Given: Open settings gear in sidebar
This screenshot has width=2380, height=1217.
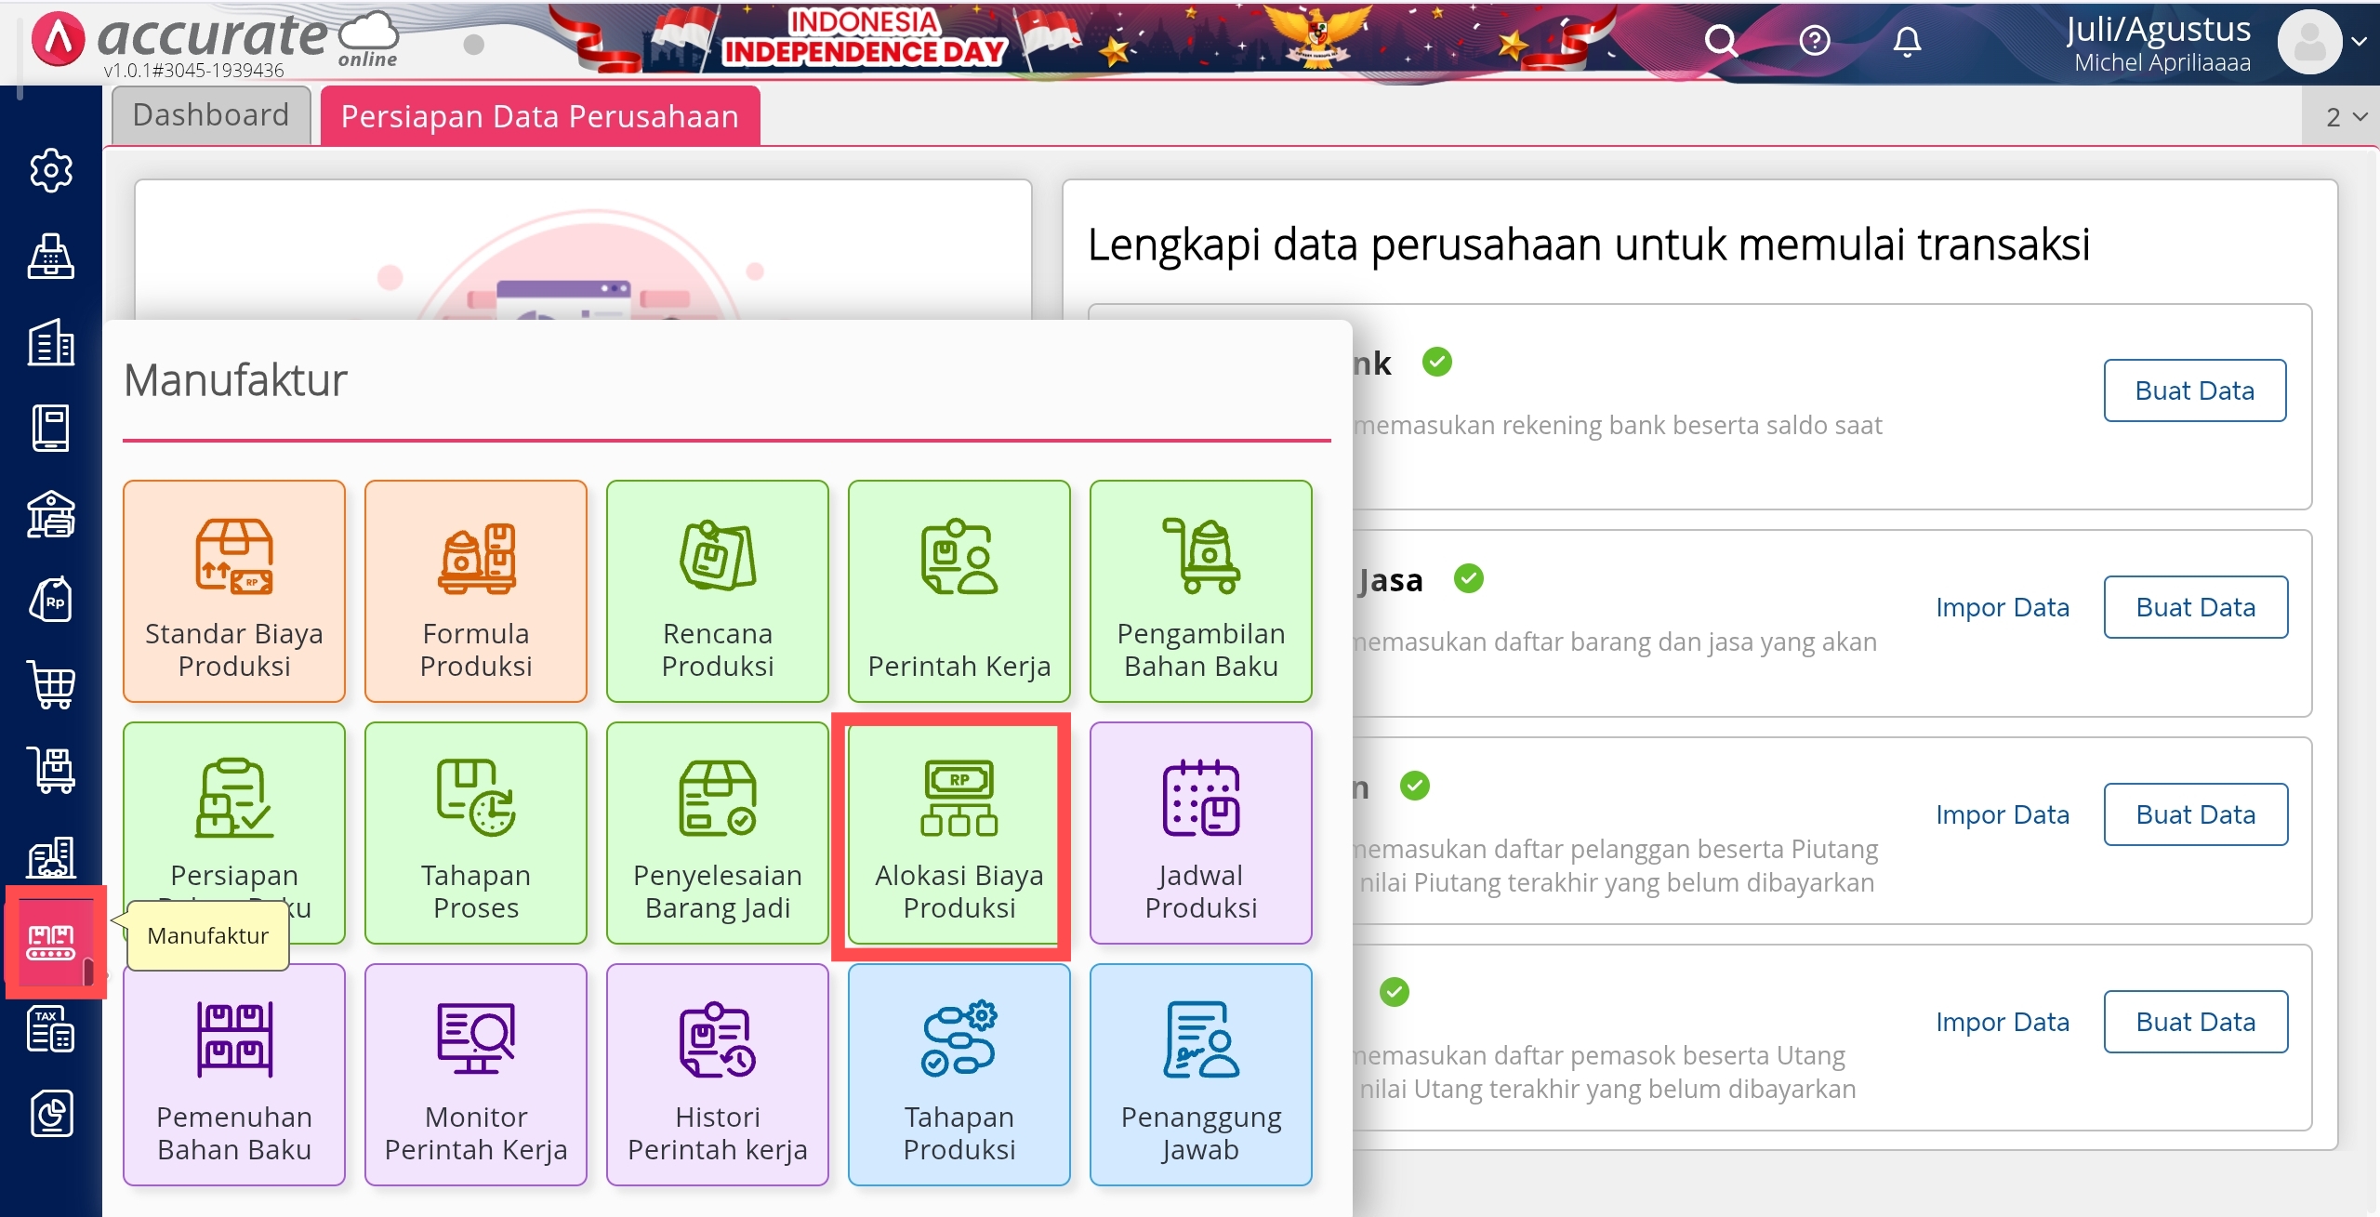Looking at the screenshot, I should click(51, 170).
